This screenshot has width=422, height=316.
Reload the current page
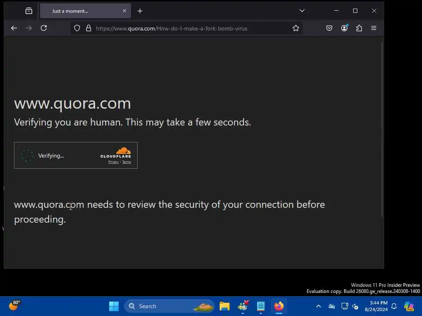tap(44, 28)
